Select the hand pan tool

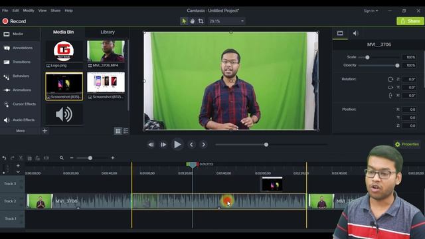(193, 21)
